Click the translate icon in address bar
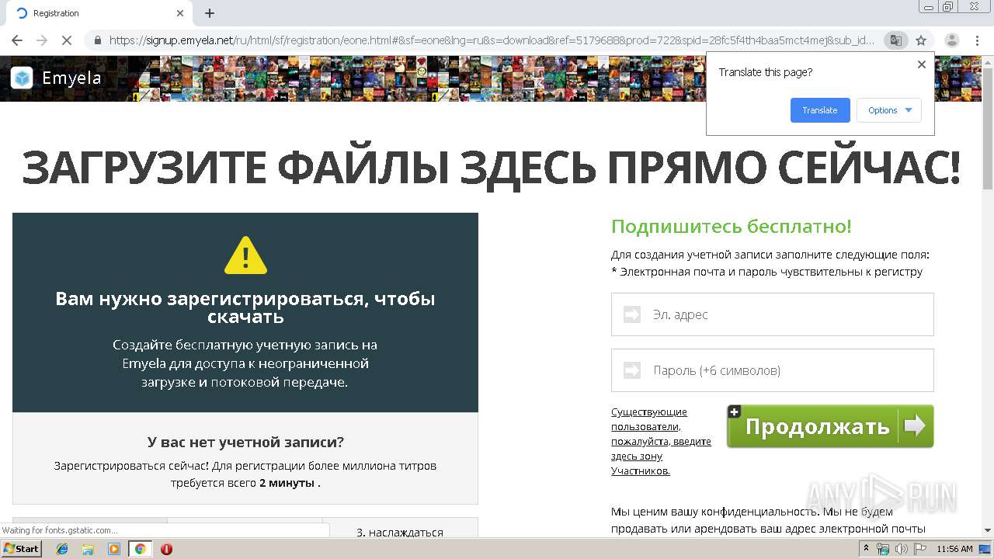 [x=895, y=40]
